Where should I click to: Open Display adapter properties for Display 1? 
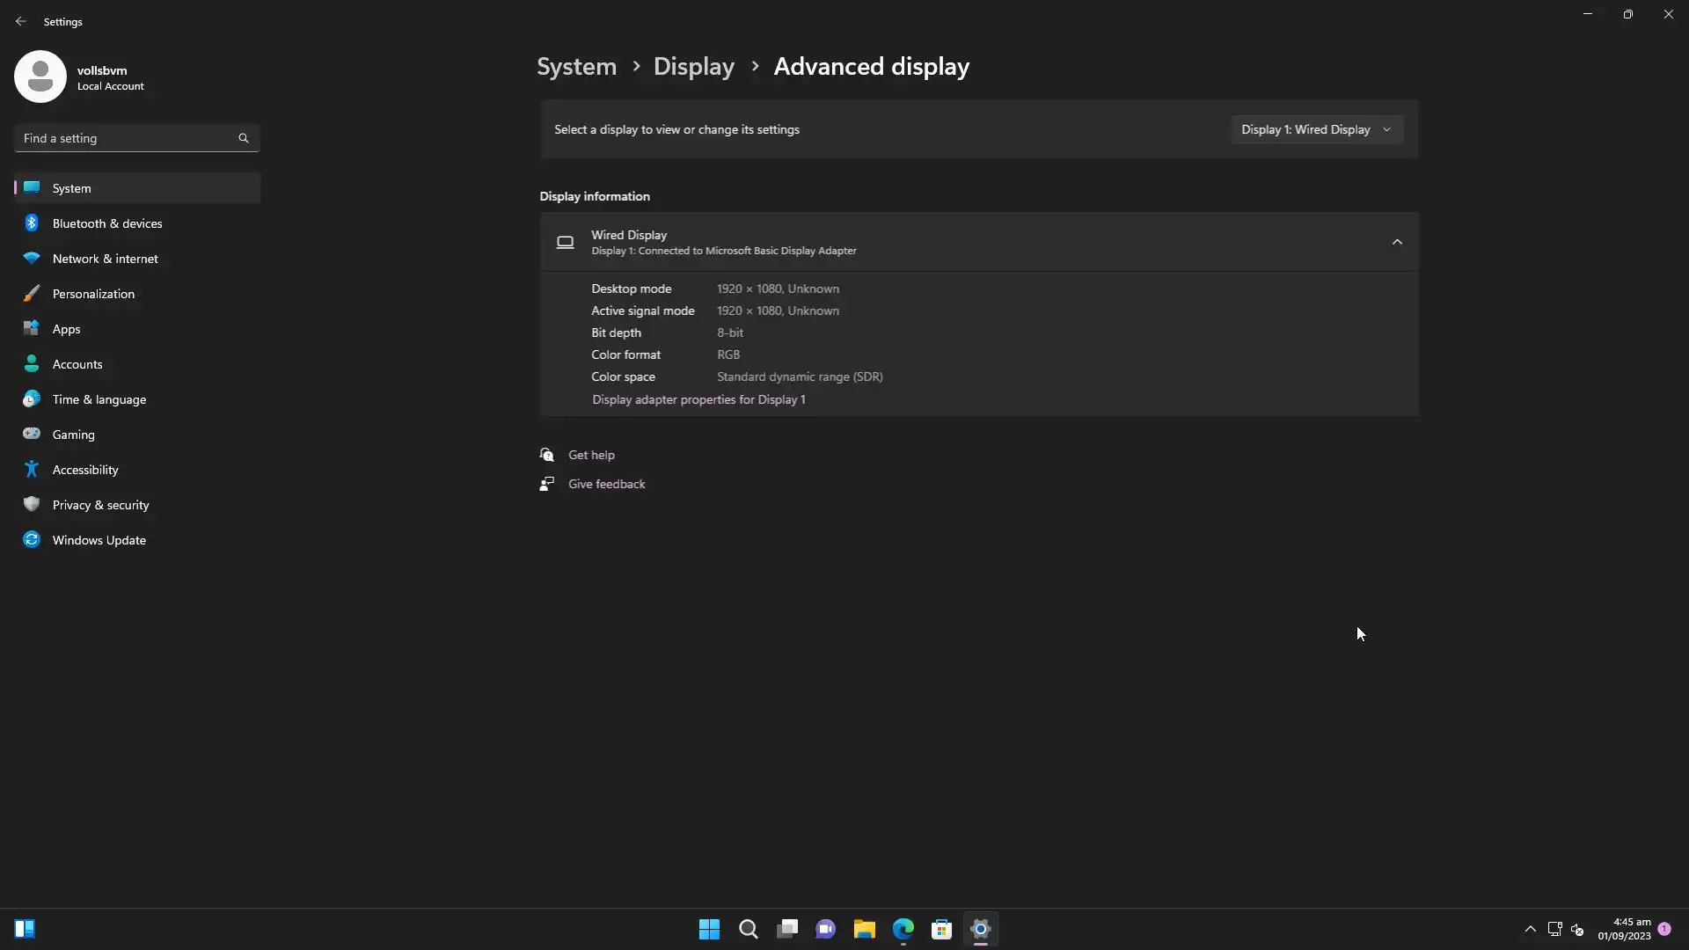pyautogui.click(x=698, y=399)
